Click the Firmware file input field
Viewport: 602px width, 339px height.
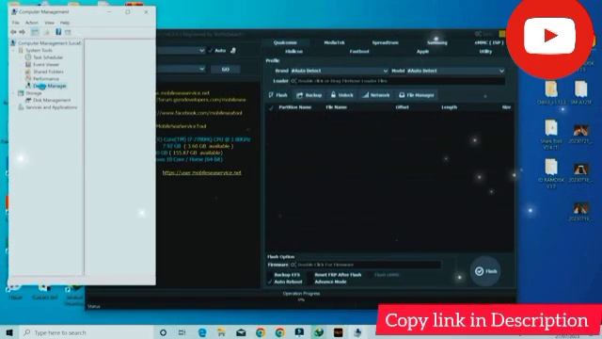[366, 265]
